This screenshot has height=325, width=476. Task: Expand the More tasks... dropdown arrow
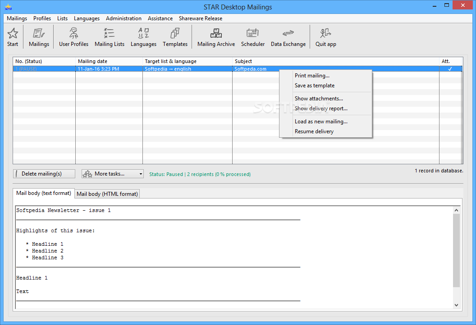tap(141, 174)
